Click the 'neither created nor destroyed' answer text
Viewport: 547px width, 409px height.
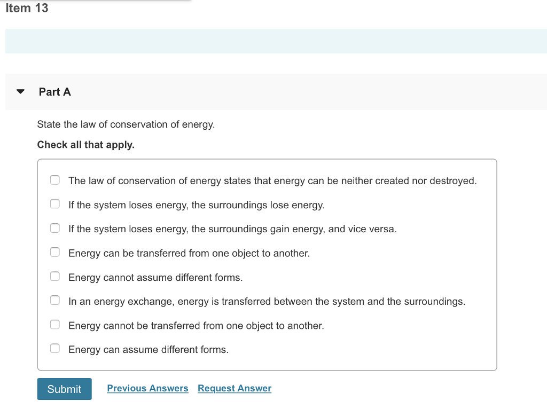(x=272, y=181)
